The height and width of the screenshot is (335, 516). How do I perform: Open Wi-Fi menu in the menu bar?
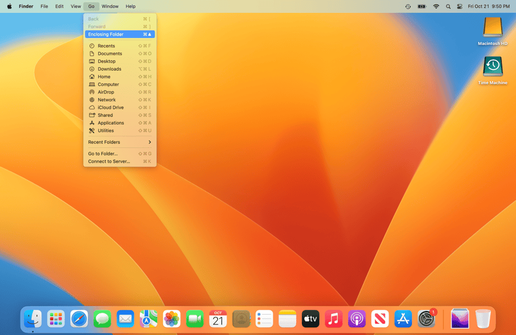coord(436,6)
